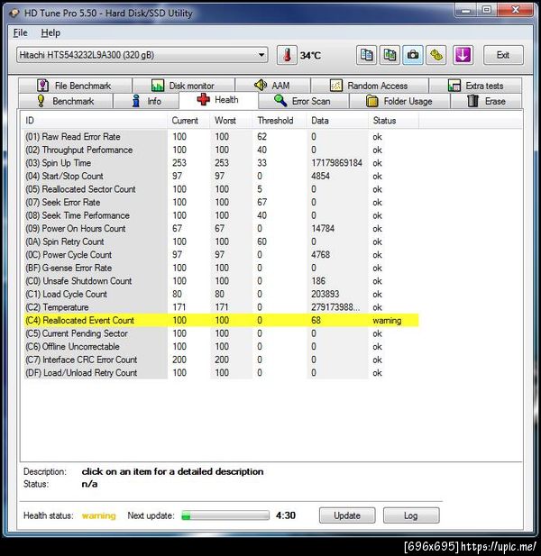Click the Worst column header
541x556 pixels.
coord(232,121)
